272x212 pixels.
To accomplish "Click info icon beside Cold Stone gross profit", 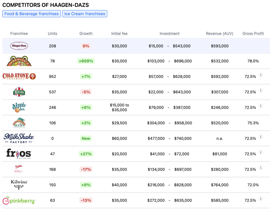I will (261, 75).
